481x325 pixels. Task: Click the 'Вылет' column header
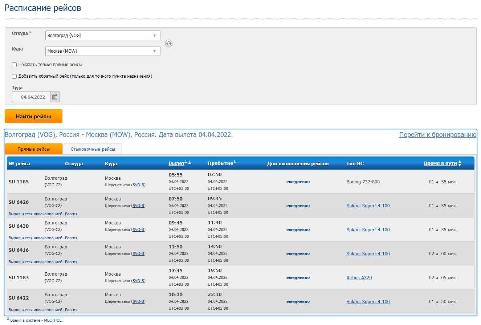click(x=176, y=163)
